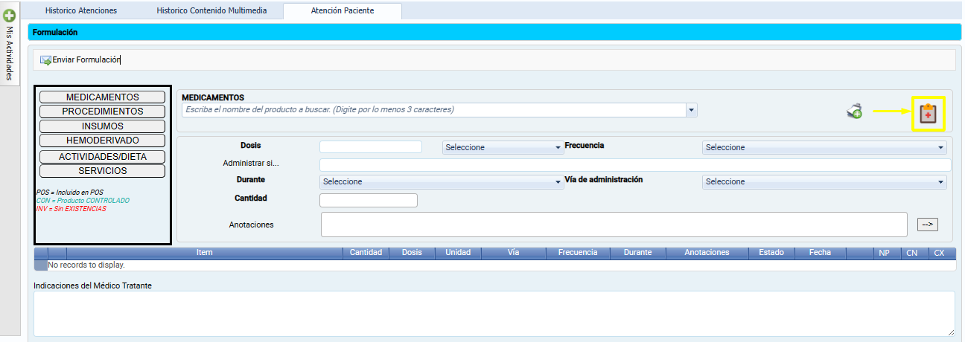Focus the Indicaciones del Médico Tratante text area
965x342 pixels.
coord(494,313)
